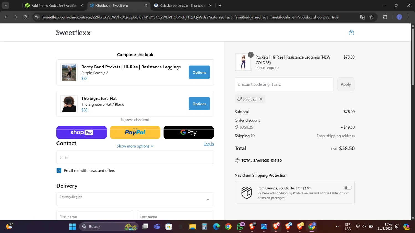Open the weather widget on taskbar

tap(10, 226)
